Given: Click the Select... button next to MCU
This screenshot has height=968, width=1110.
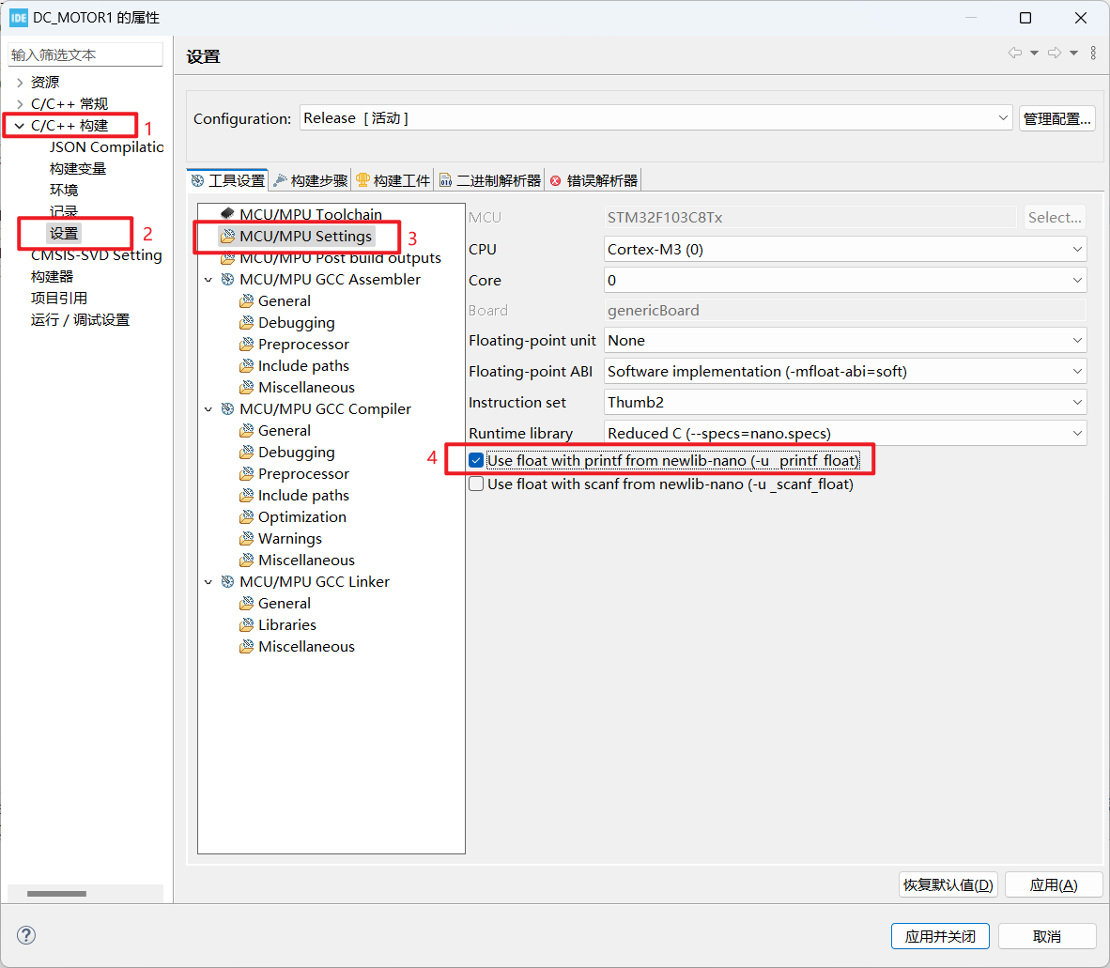Looking at the screenshot, I should click(x=1054, y=217).
